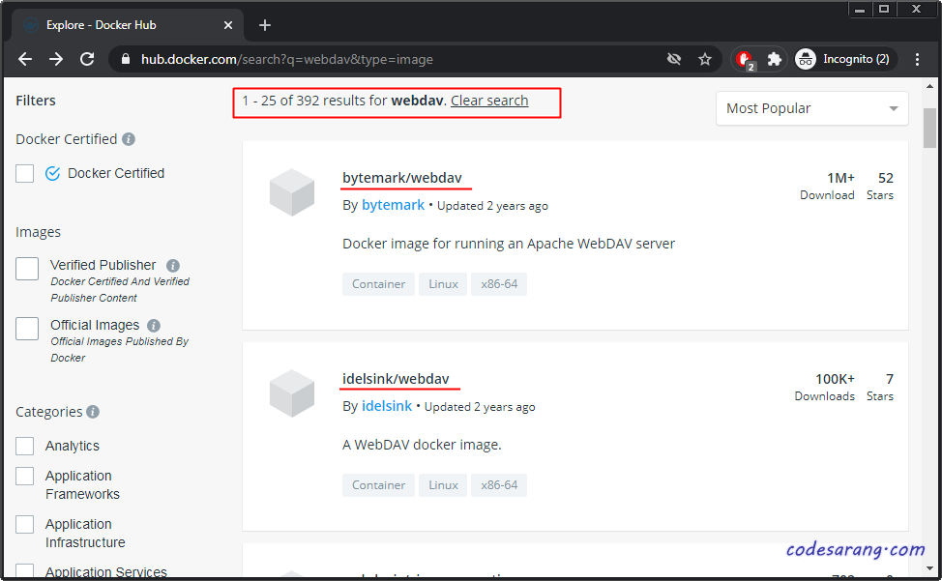Screen dimensions: 942x581
Task: Bookmark this page with the star
Action: tap(705, 59)
